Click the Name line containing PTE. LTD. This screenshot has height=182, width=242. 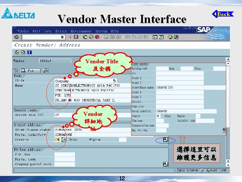(93, 95)
